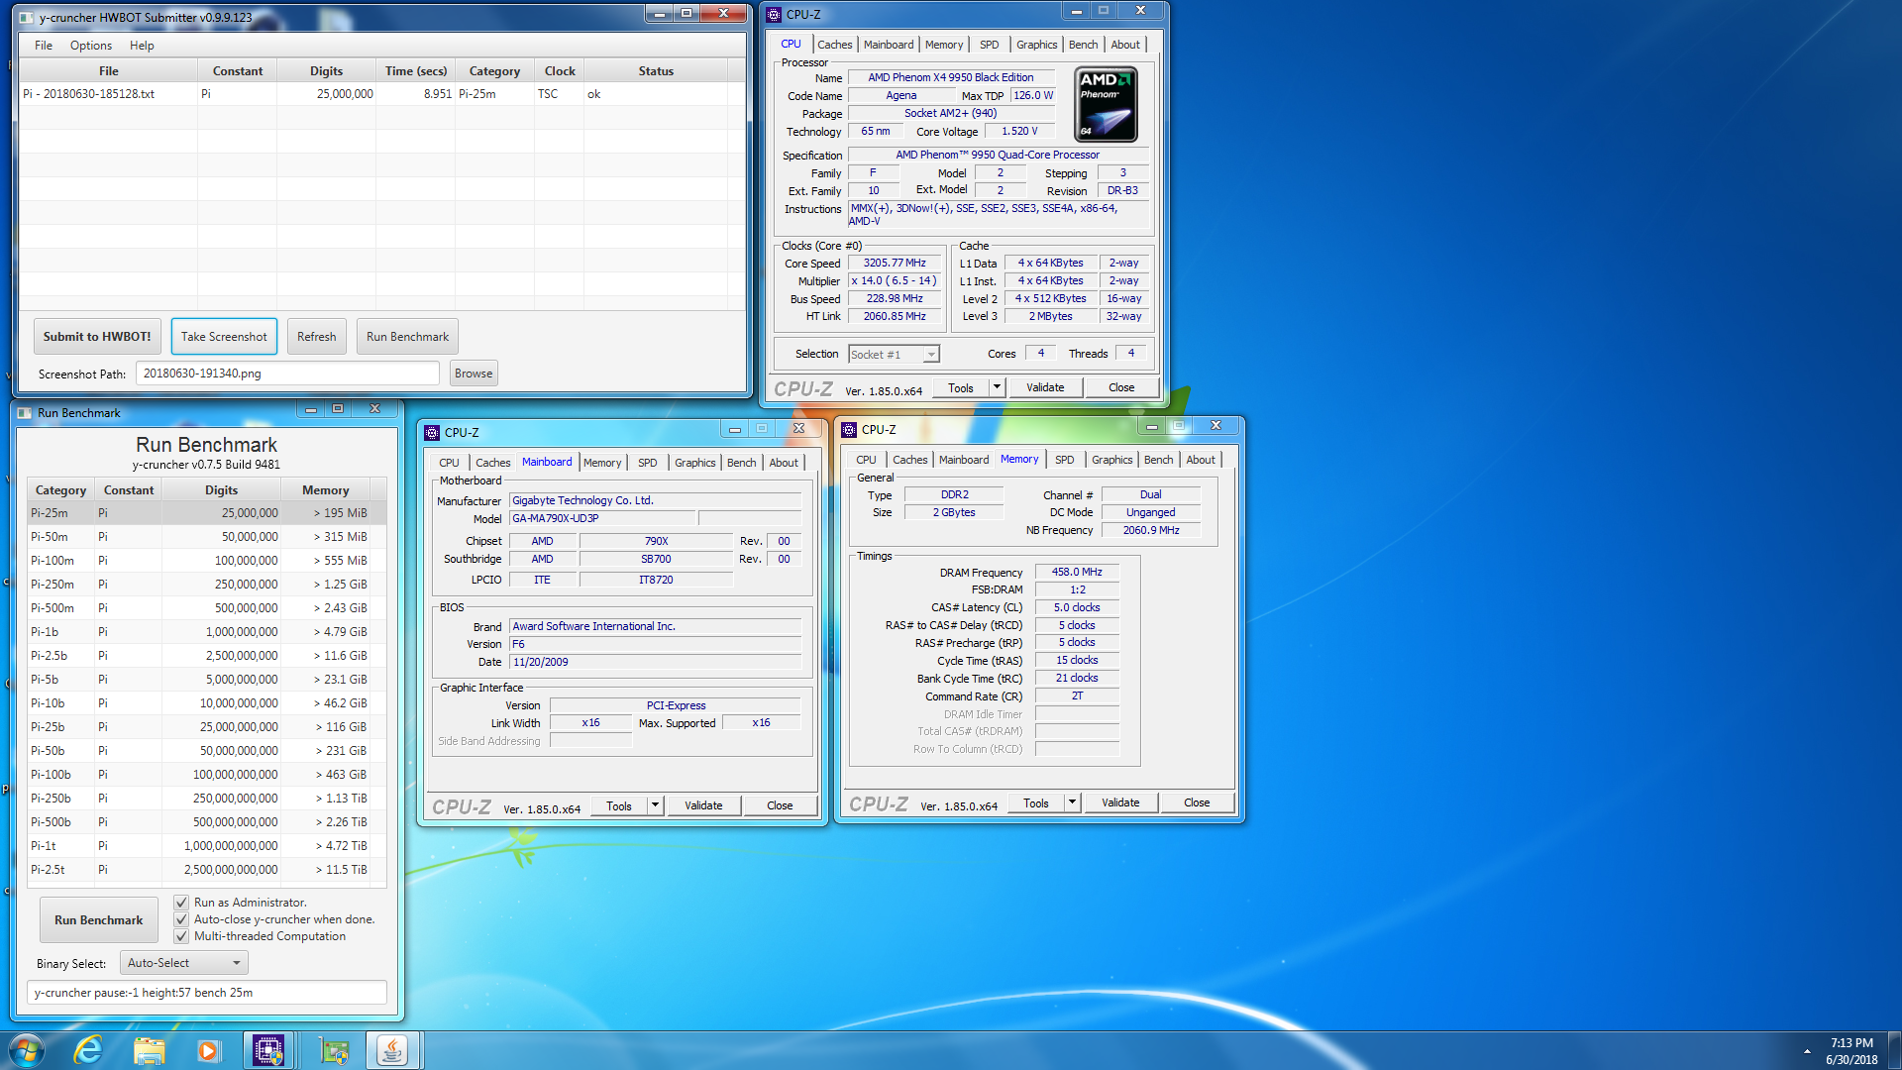This screenshot has width=1902, height=1070.
Task: Open Windows Explorer from the taskbar
Action: [149, 1050]
